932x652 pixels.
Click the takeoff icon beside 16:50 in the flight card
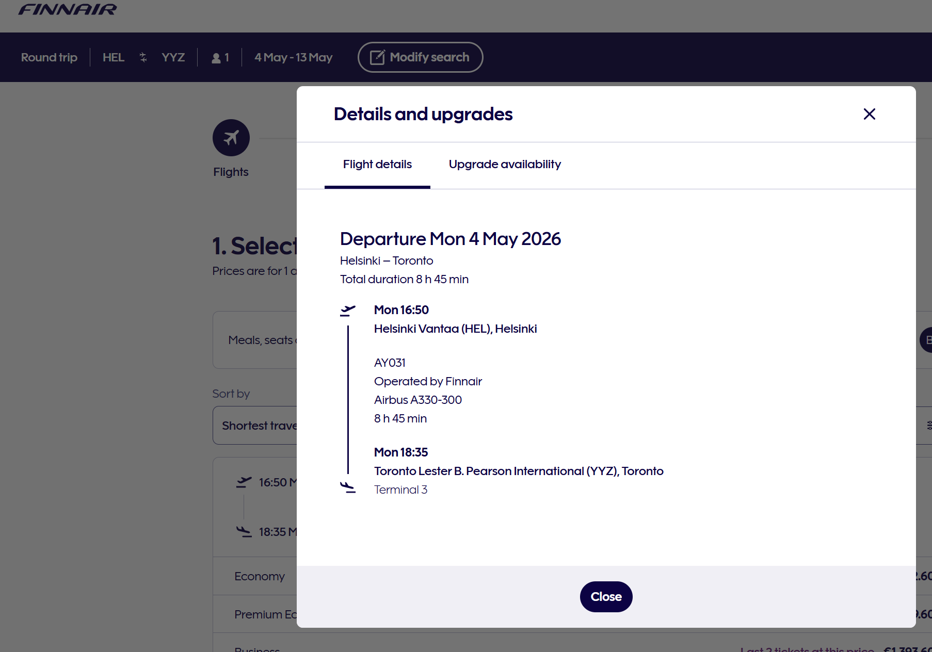point(244,482)
